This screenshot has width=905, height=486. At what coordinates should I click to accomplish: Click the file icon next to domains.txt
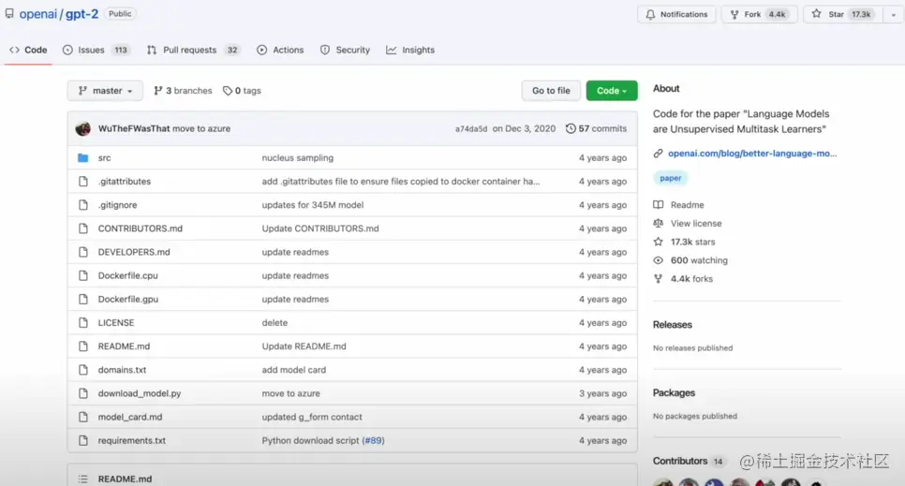[83, 370]
